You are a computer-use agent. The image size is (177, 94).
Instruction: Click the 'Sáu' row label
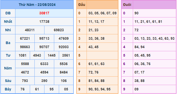click(8, 81)
